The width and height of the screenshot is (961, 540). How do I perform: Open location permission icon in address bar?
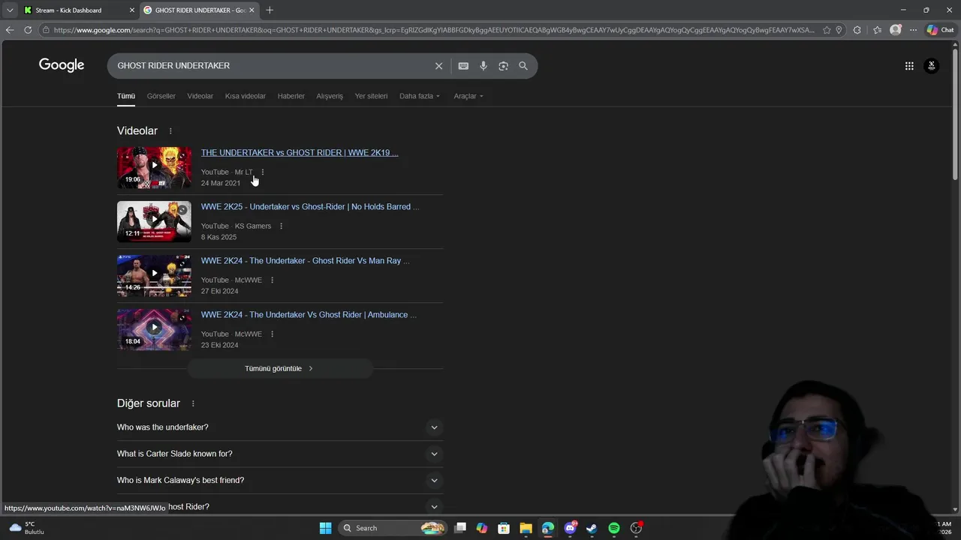tap(839, 30)
